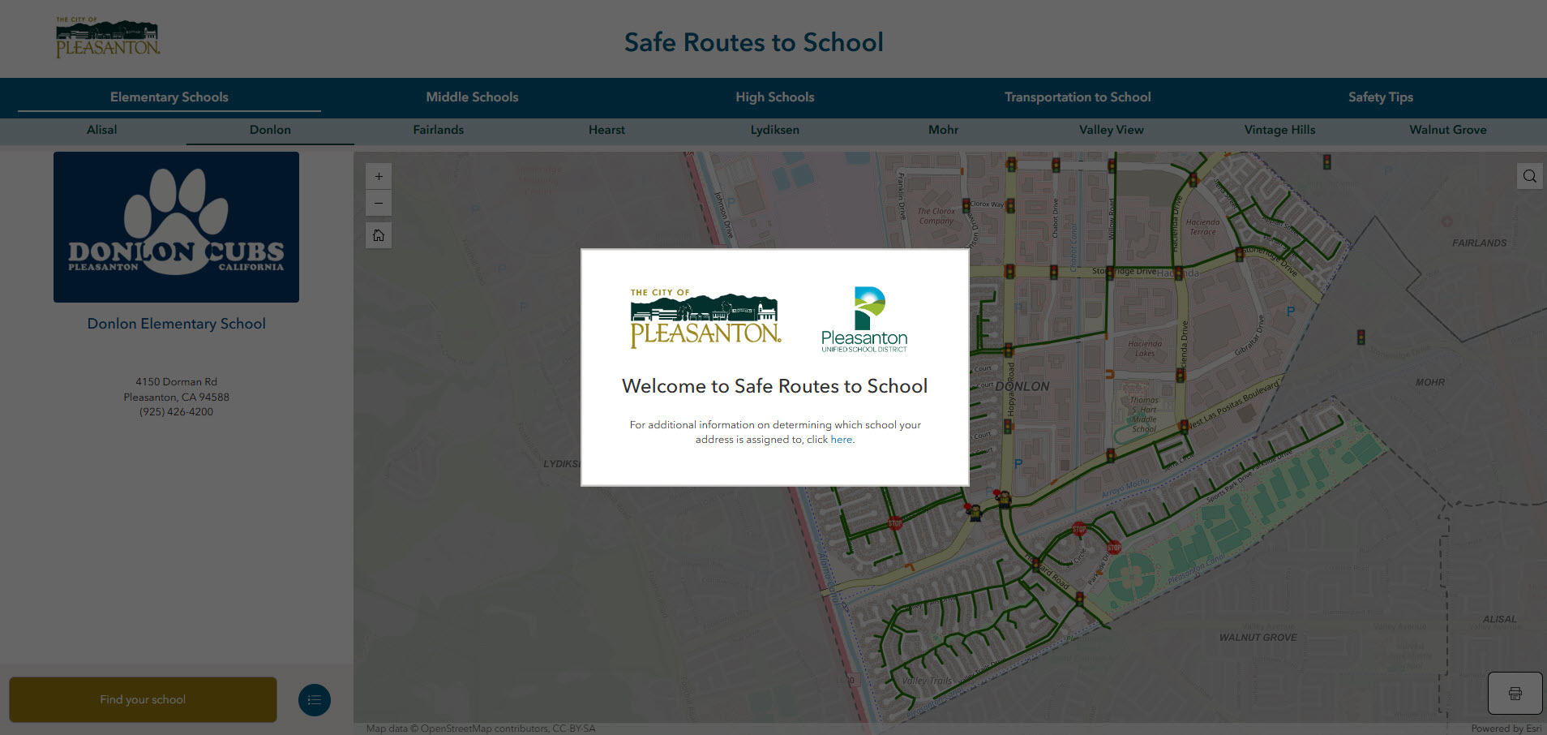Click the City of Pleasanton header logo
The width and height of the screenshot is (1547, 735).
pyautogui.click(x=108, y=37)
